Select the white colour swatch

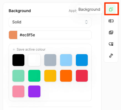tap(34, 60)
